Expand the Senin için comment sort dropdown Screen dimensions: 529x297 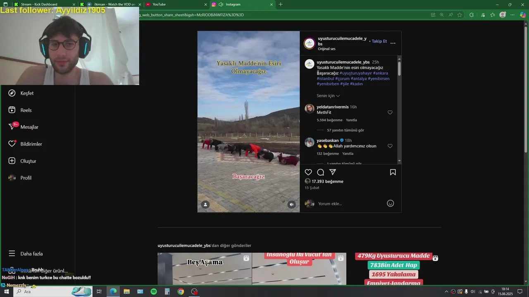tap(328, 96)
